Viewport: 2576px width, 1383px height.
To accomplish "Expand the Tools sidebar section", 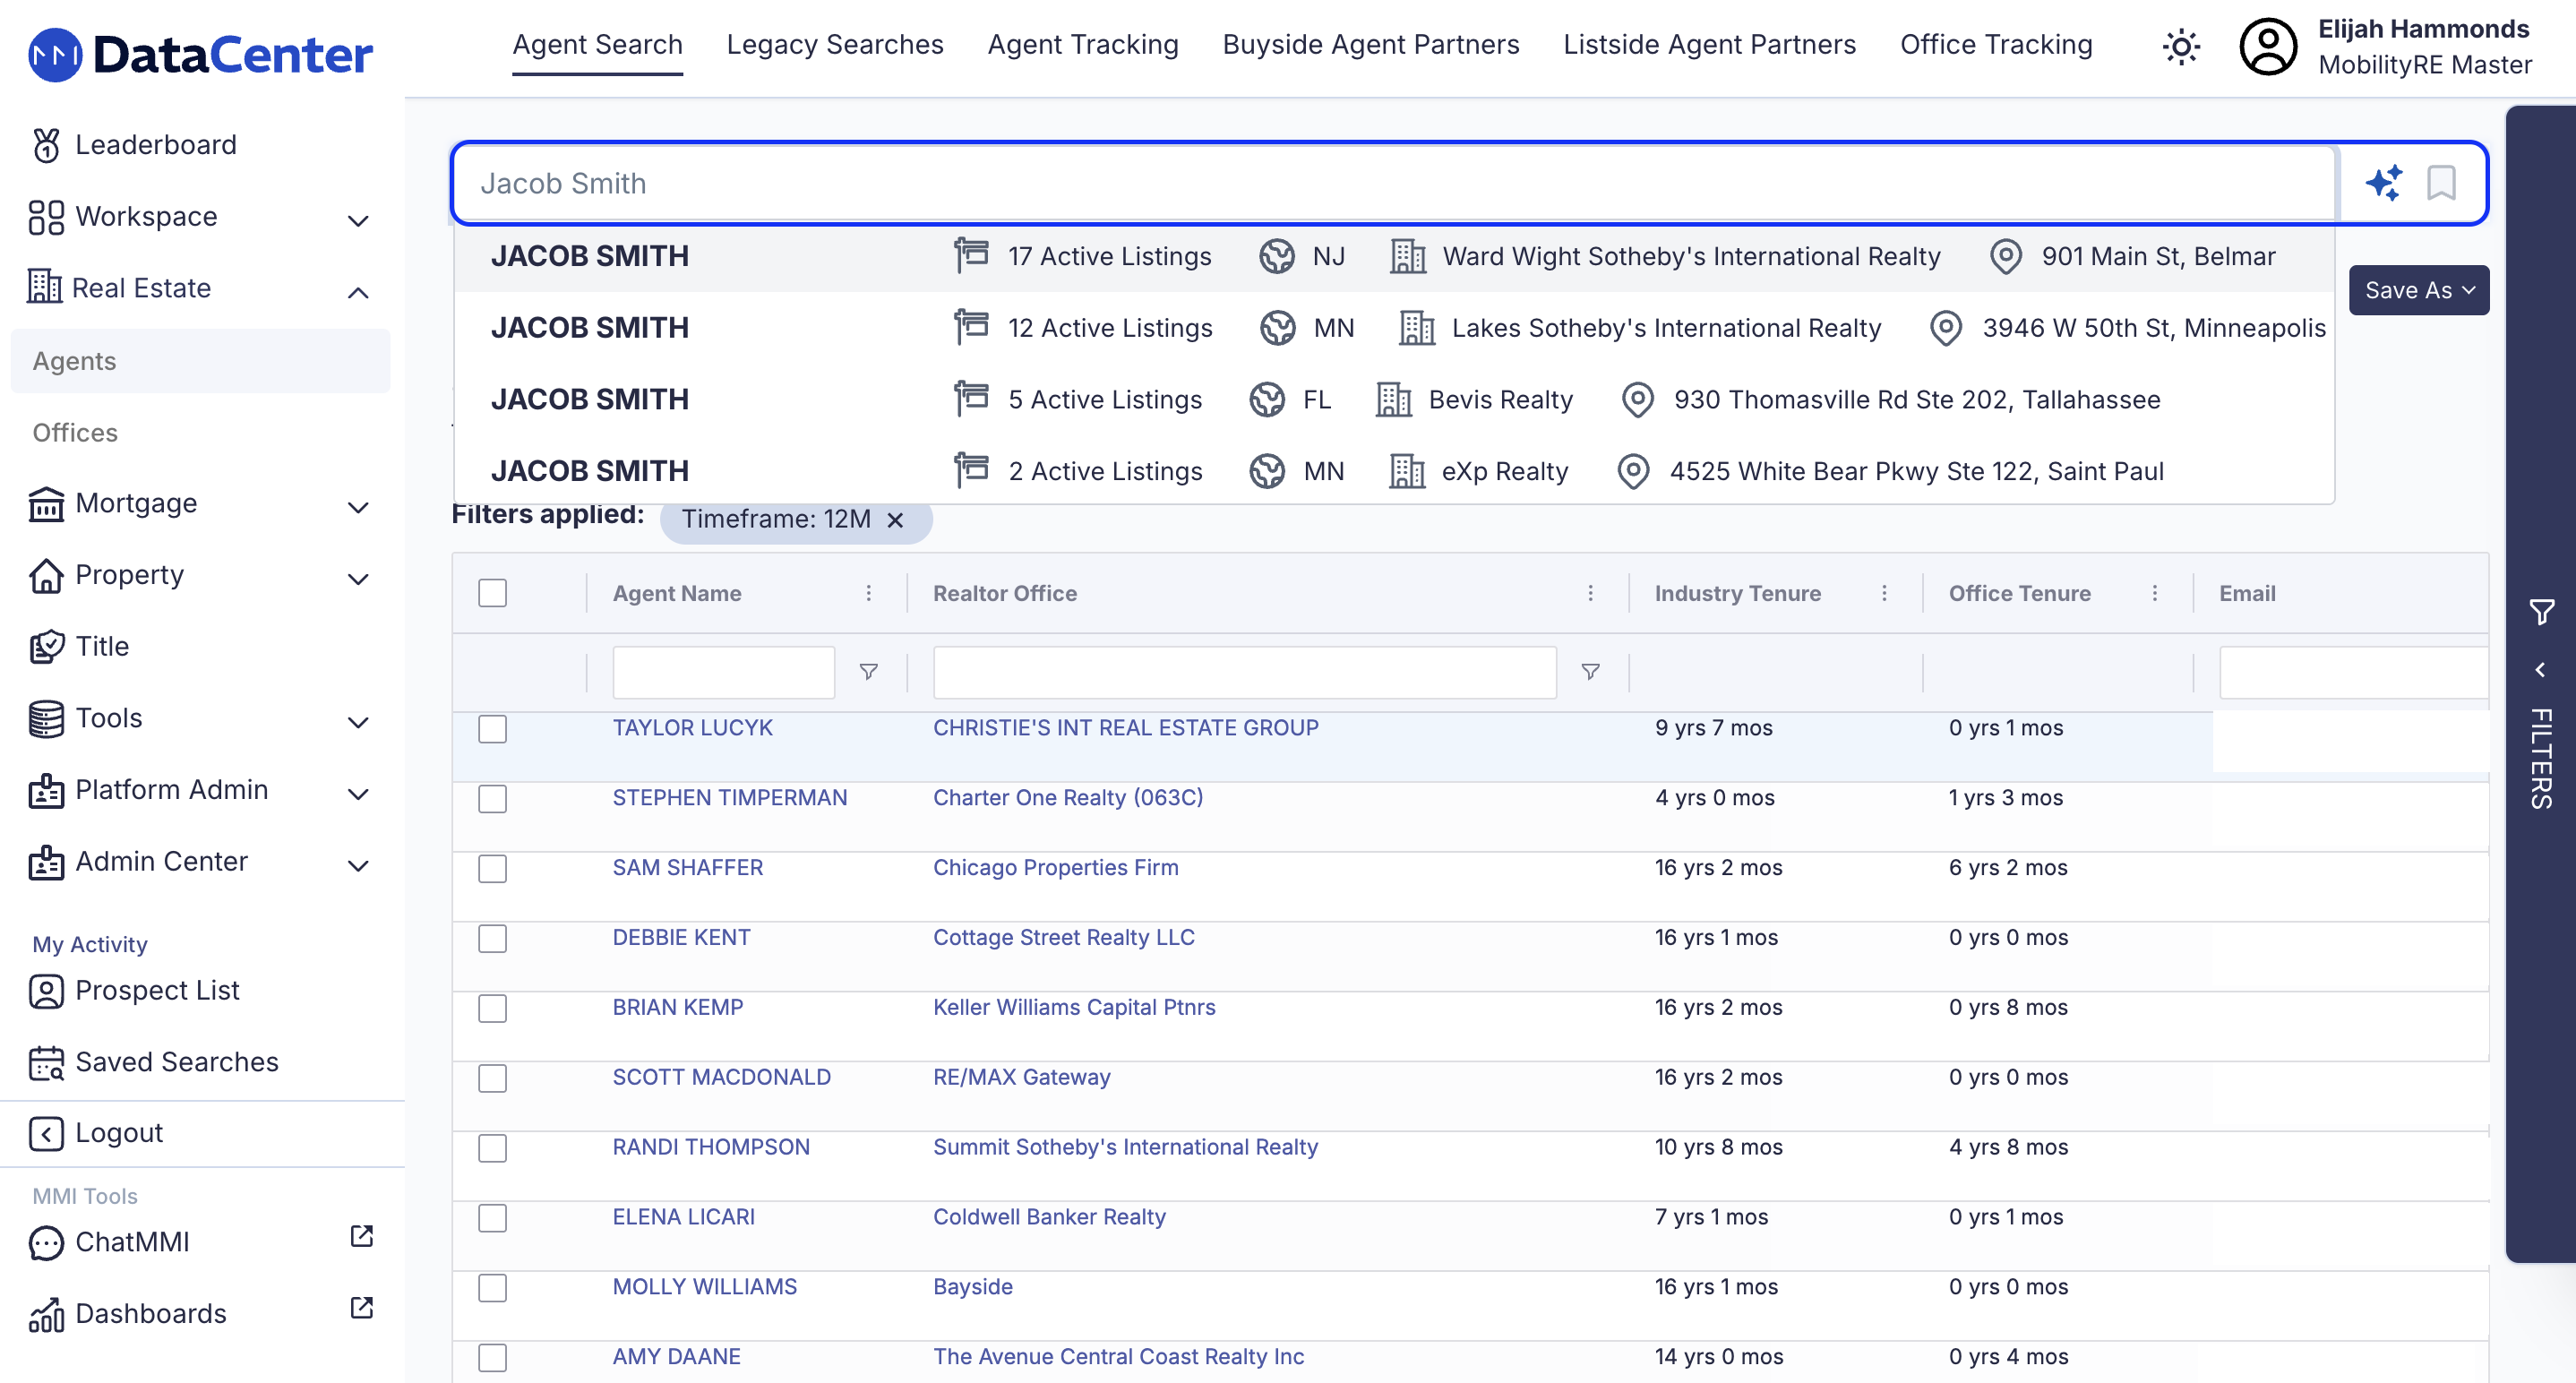I will (x=358, y=723).
